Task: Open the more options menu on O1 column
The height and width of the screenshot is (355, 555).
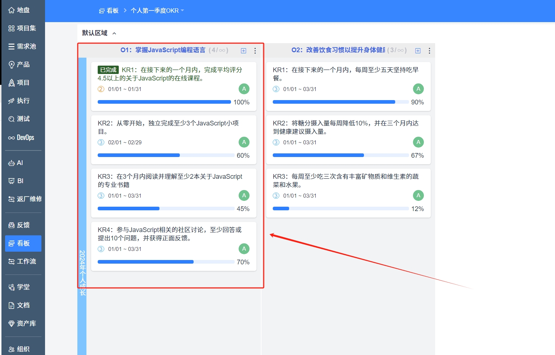Action: 255,51
